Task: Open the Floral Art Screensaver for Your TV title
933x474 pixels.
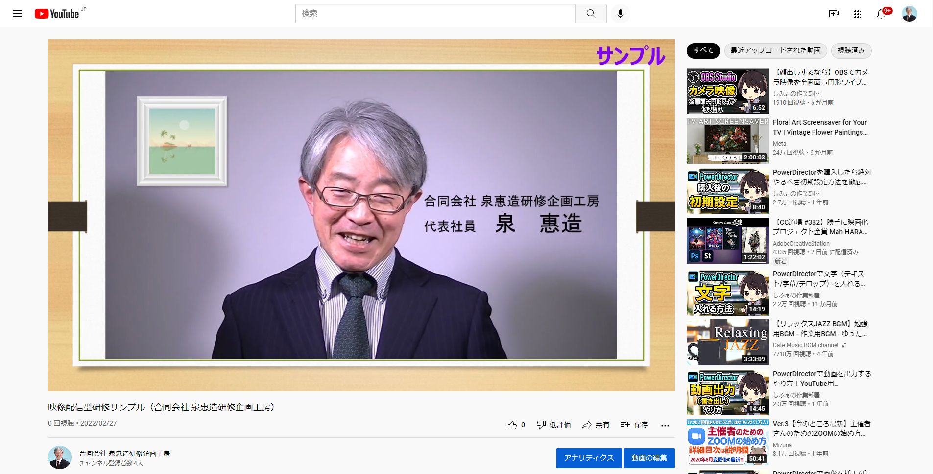Action: click(820, 127)
